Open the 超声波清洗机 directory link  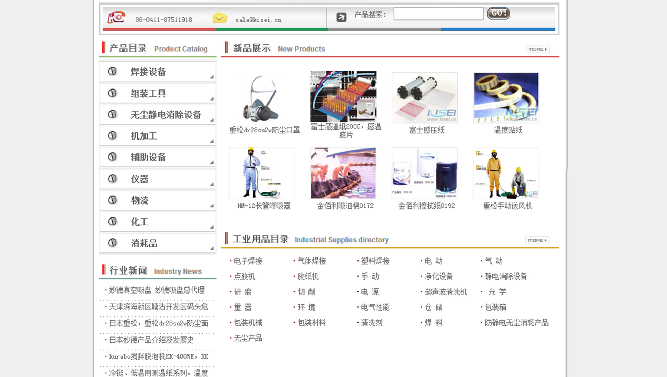[x=446, y=292]
